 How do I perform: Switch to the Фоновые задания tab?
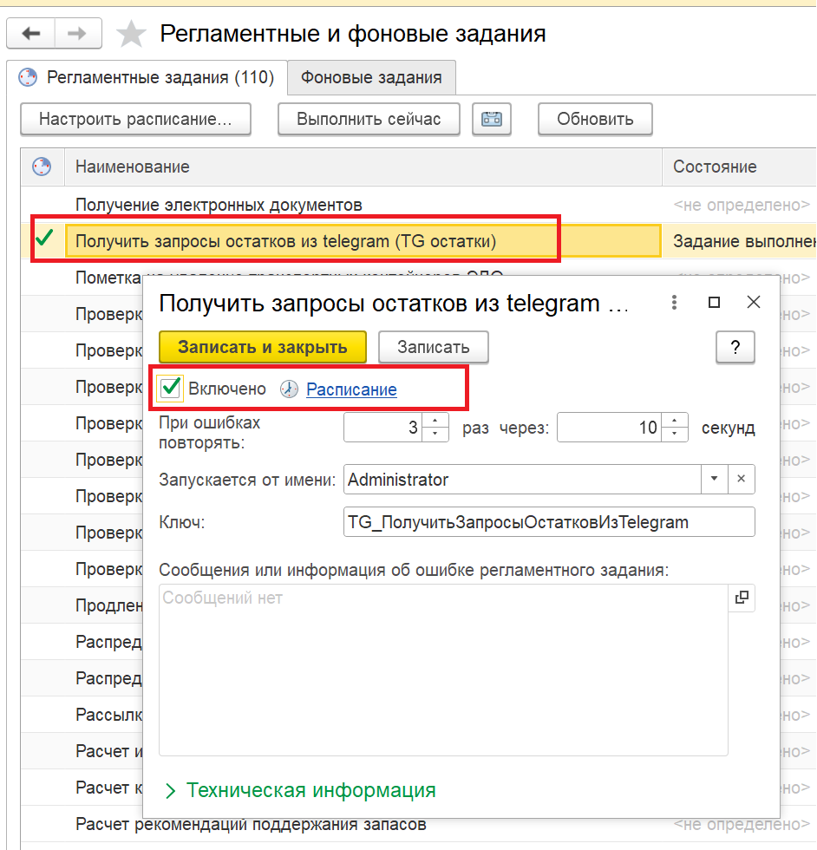pos(371,77)
